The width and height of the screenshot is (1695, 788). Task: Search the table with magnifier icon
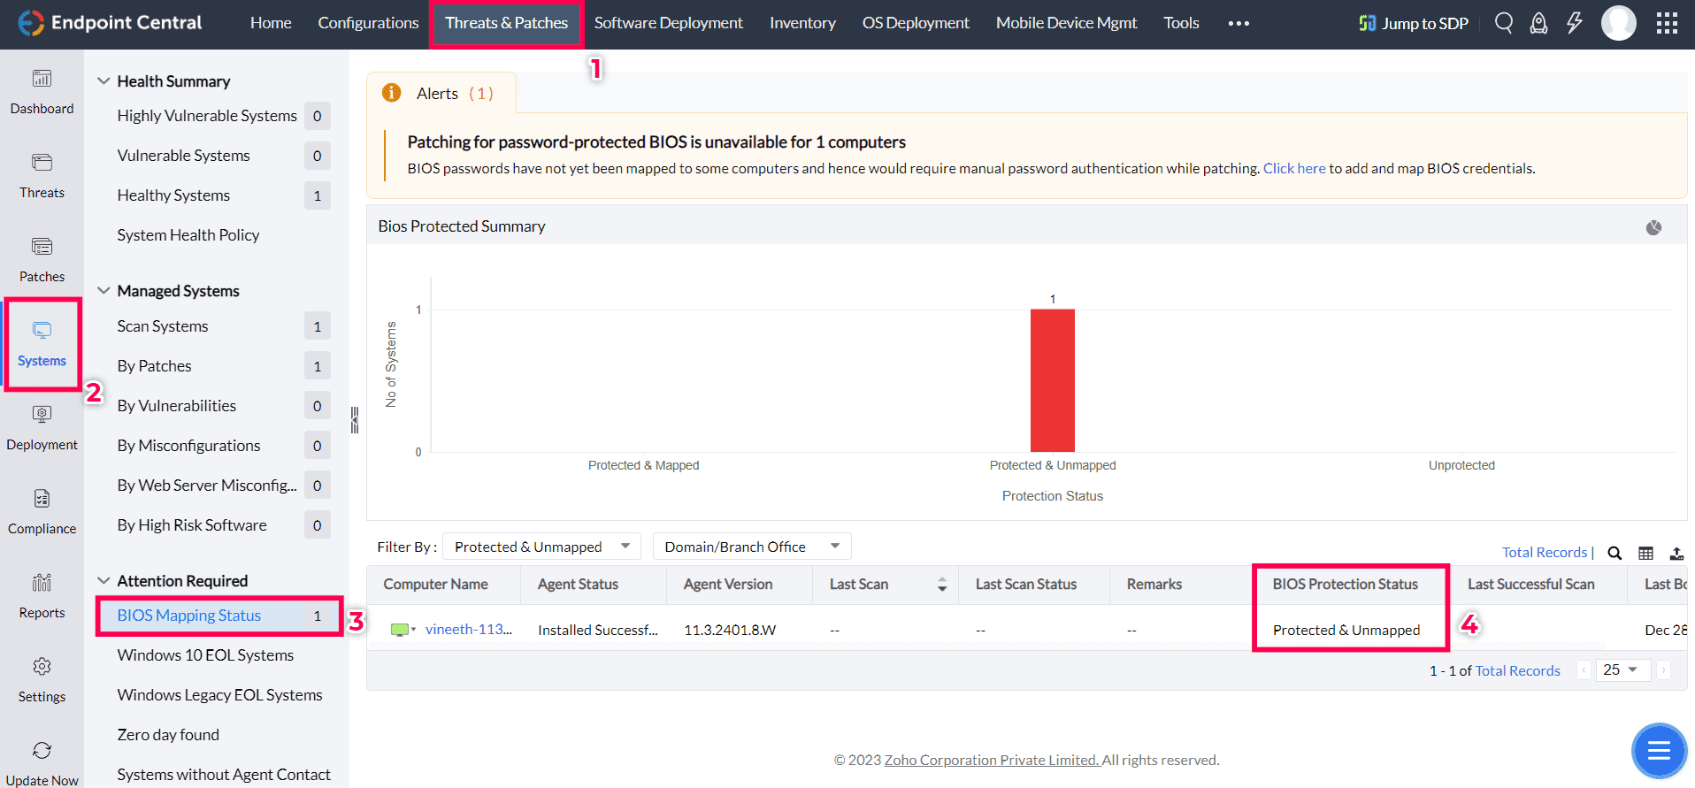tap(1614, 553)
